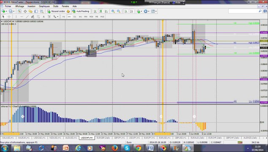Open the Graphiques menu
Screen dimensions: 268x152
coord(44,6)
